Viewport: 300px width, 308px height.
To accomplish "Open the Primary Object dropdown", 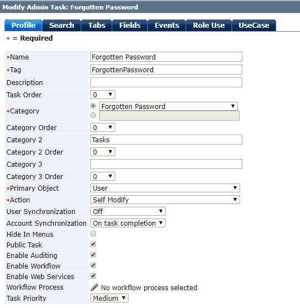I will coord(165,188).
